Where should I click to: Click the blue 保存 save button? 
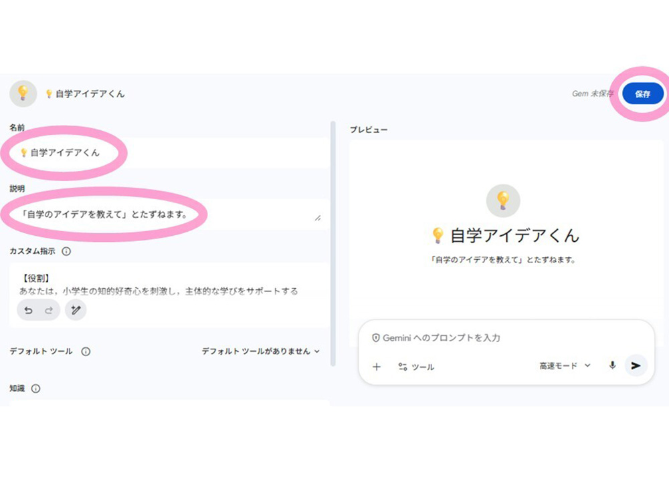click(642, 94)
